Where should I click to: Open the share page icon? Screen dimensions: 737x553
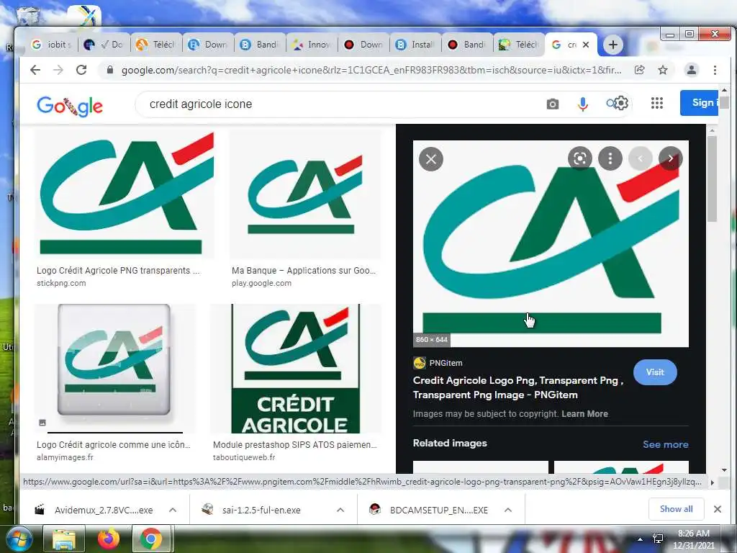639,70
